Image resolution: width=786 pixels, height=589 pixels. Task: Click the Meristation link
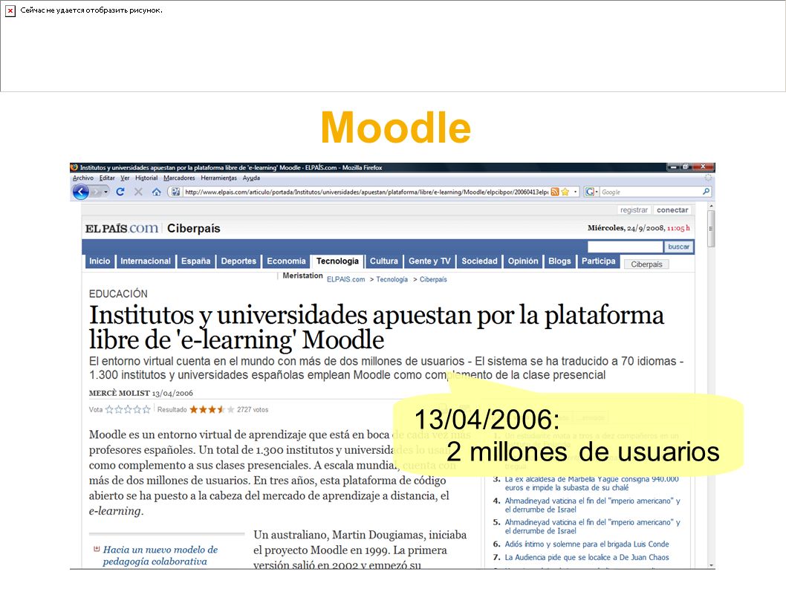(x=303, y=276)
